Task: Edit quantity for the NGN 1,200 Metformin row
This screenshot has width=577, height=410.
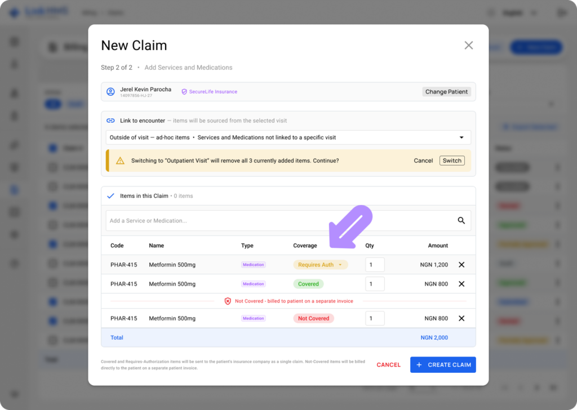Action: pos(375,265)
